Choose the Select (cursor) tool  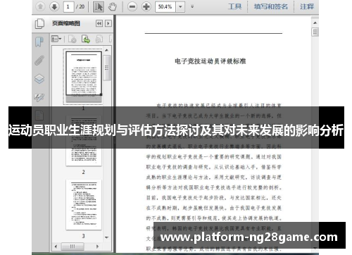99,6
